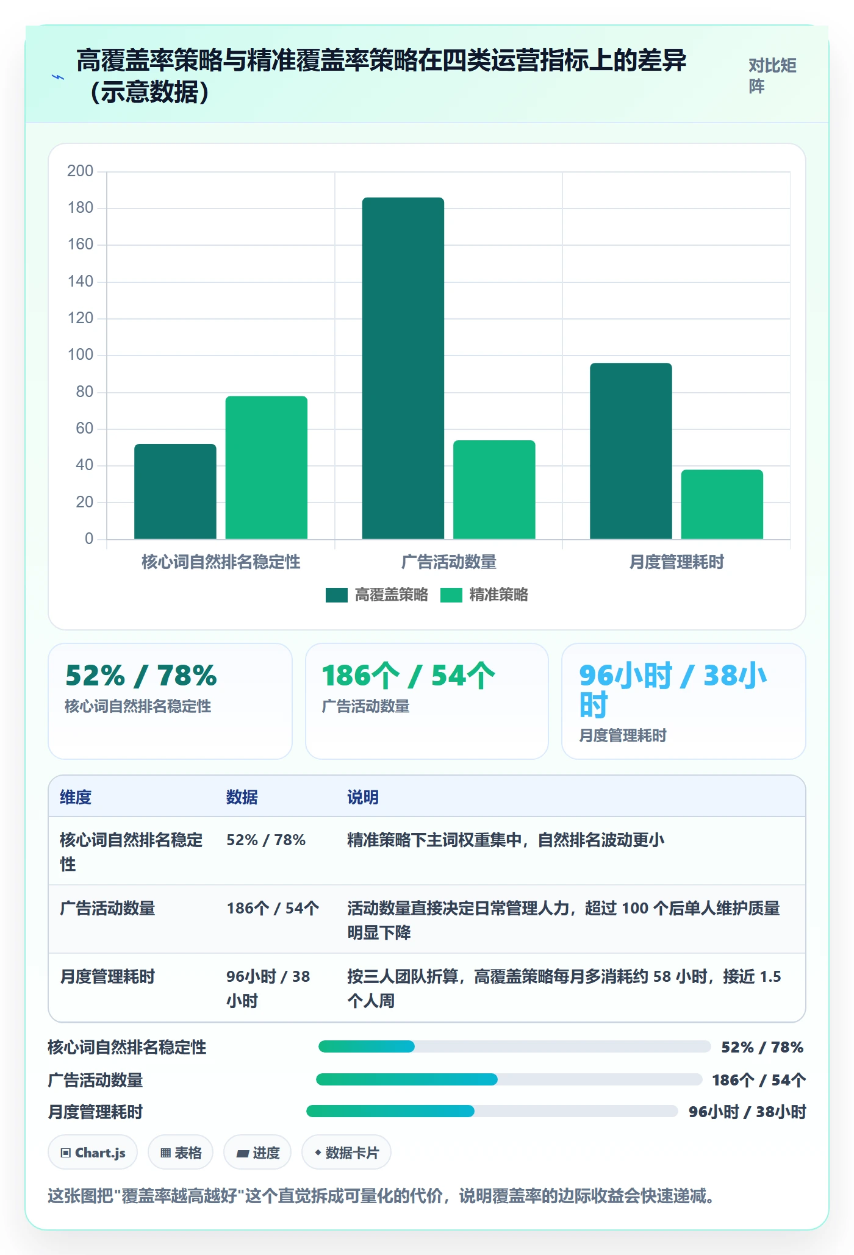Click the 表格 chip

(181, 1153)
